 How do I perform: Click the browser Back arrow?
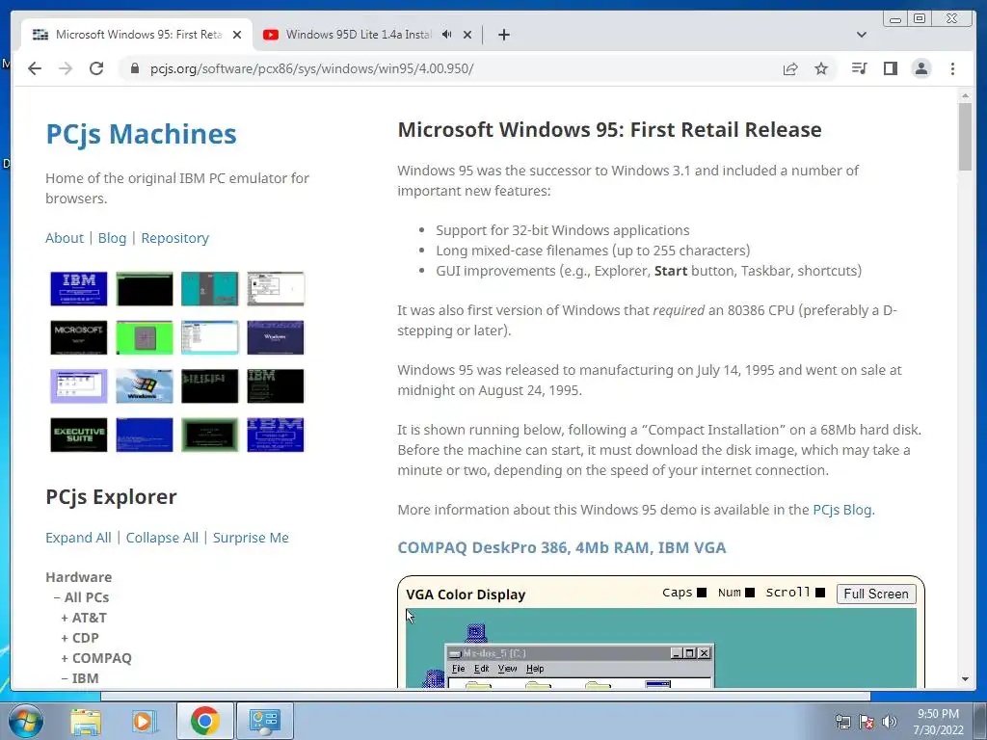point(35,68)
